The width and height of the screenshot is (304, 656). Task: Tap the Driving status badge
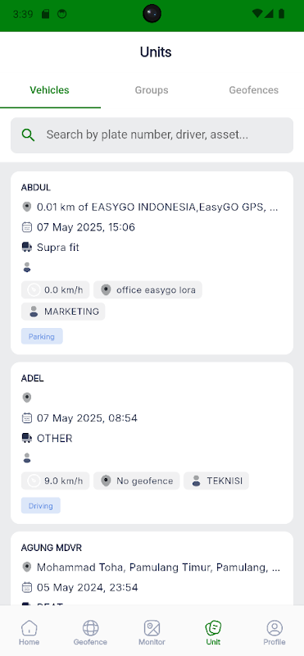click(x=41, y=505)
